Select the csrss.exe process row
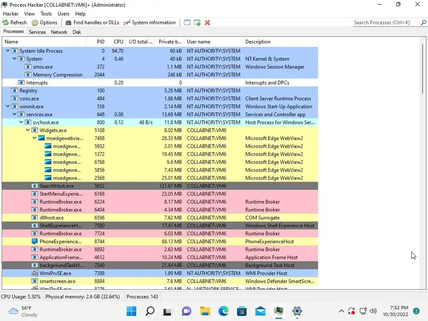This screenshot has height=321, width=428. click(x=160, y=99)
